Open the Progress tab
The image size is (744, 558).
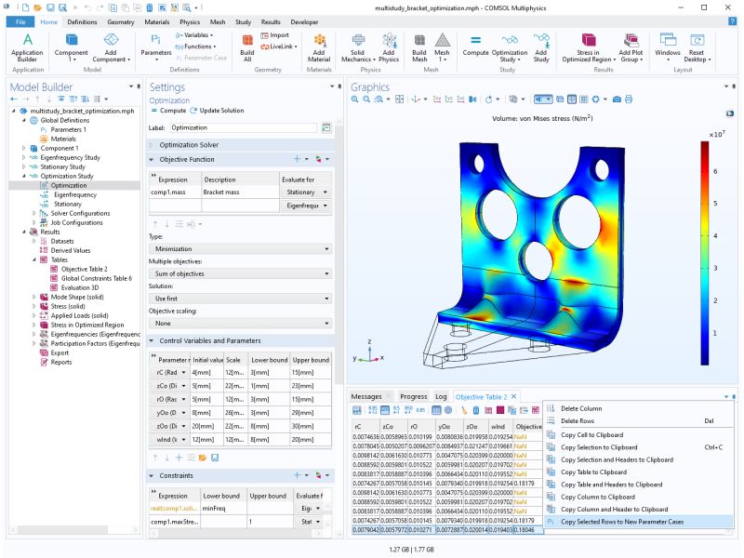(414, 395)
